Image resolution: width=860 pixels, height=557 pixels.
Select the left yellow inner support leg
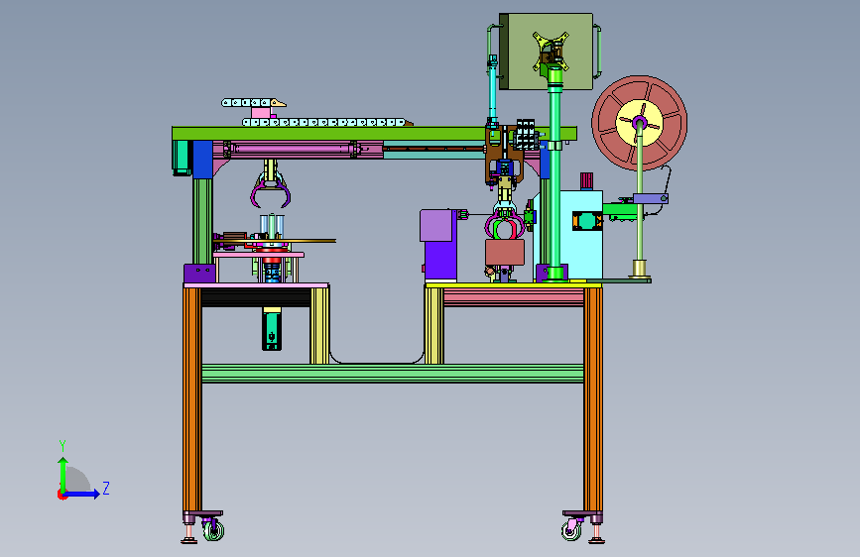point(319,326)
